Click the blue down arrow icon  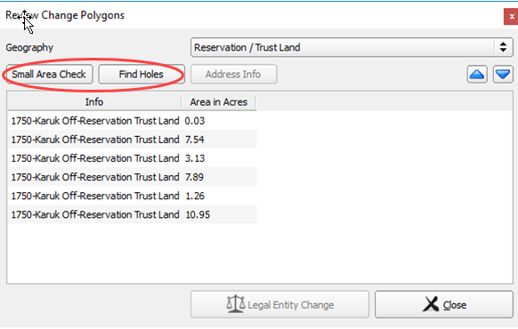[x=503, y=75]
